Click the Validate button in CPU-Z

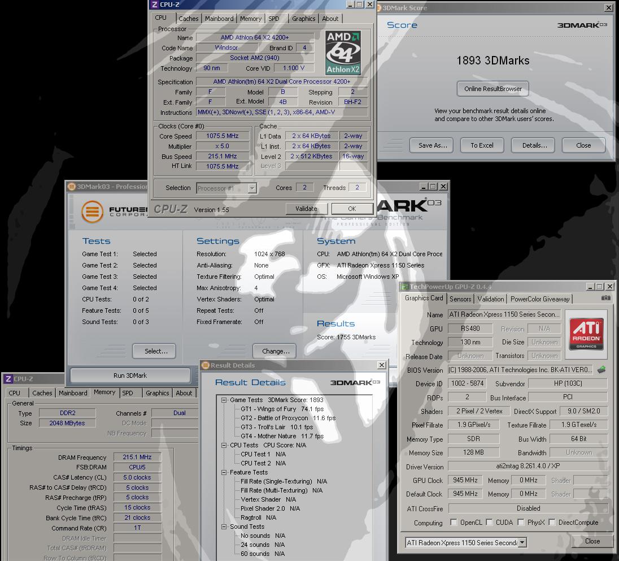click(306, 209)
